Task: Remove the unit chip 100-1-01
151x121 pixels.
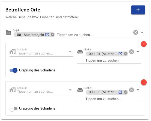Action: (126, 54)
